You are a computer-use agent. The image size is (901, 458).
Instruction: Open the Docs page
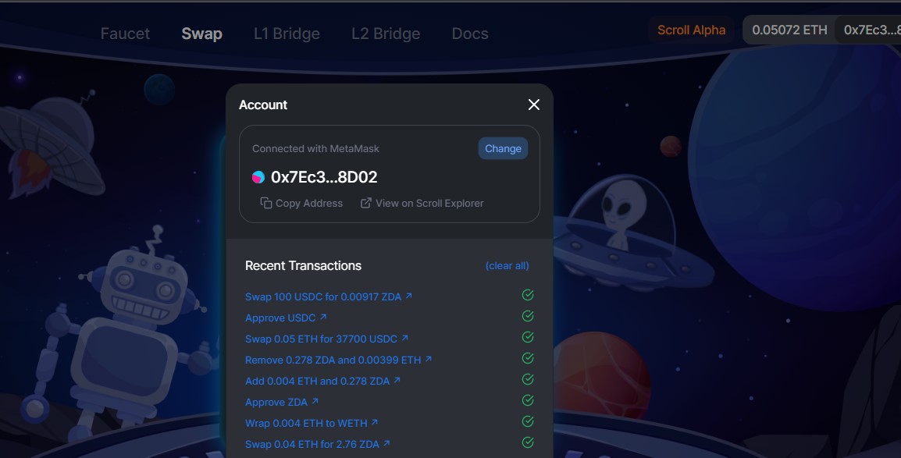point(470,34)
